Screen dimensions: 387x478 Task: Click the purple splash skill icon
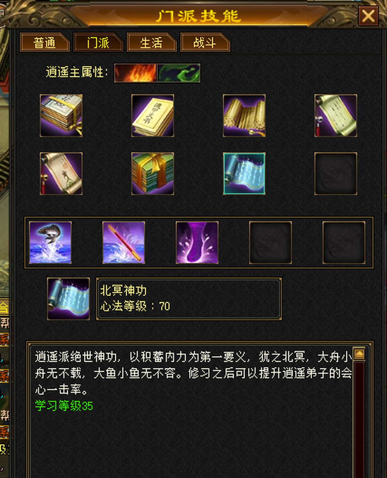pos(197,242)
